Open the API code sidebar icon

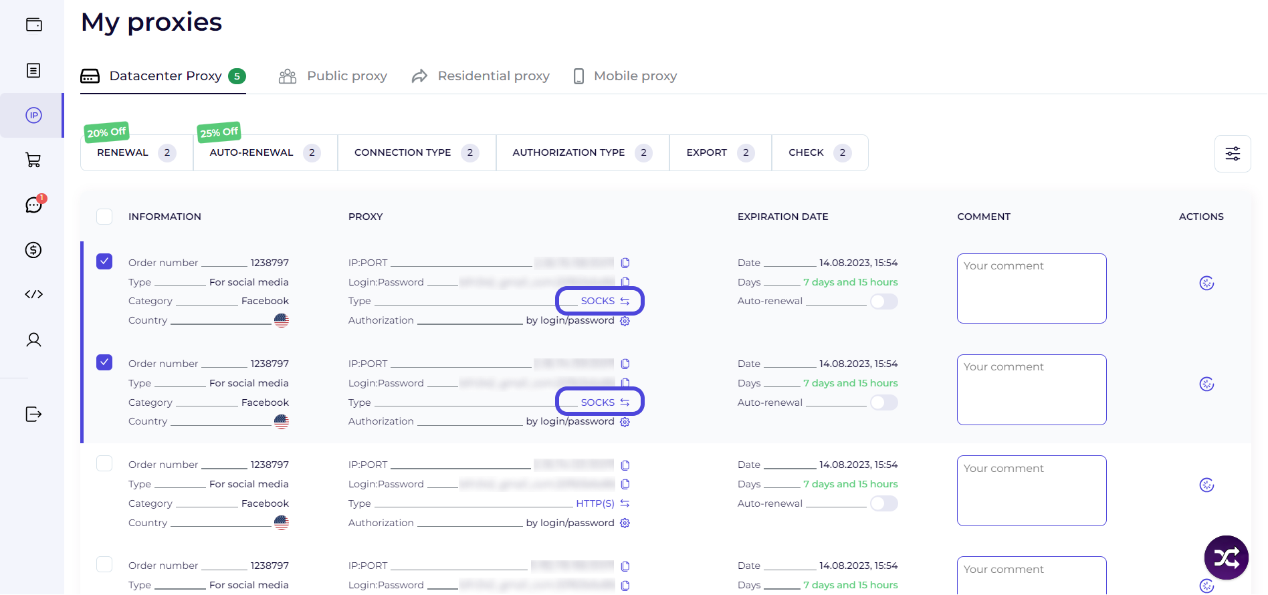33,294
